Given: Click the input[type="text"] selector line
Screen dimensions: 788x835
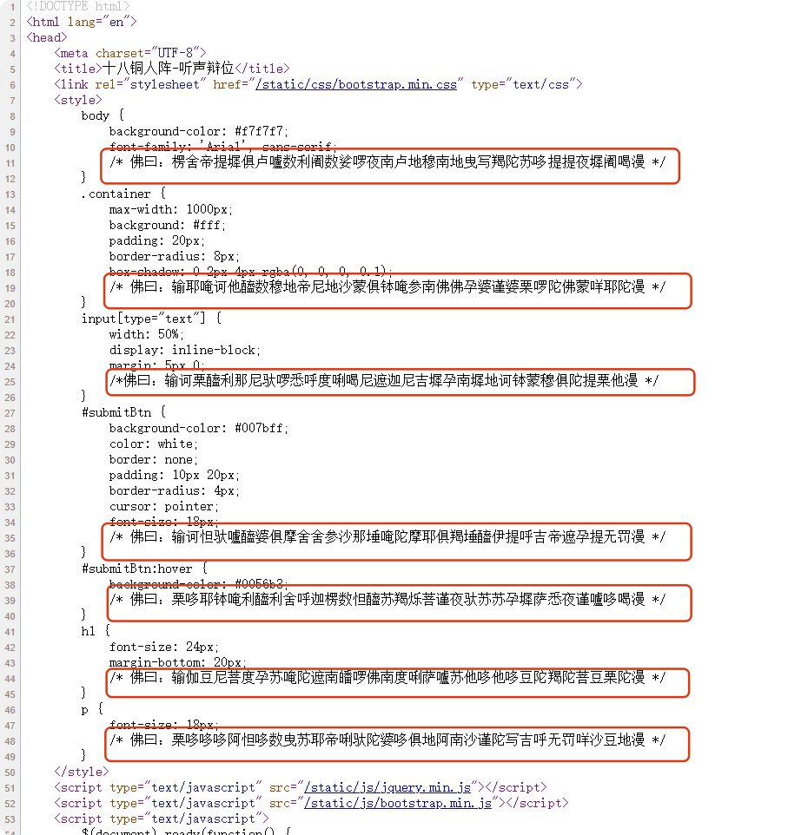Looking at the screenshot, I should 151,319.
